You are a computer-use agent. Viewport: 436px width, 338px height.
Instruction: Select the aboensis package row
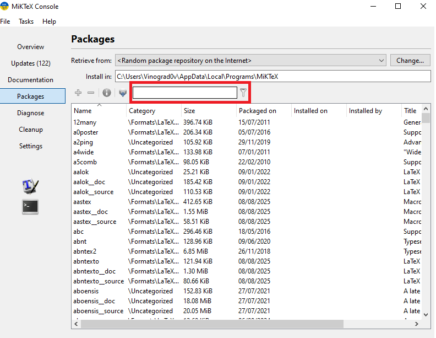pyautogui.click(x=247, y=291)
